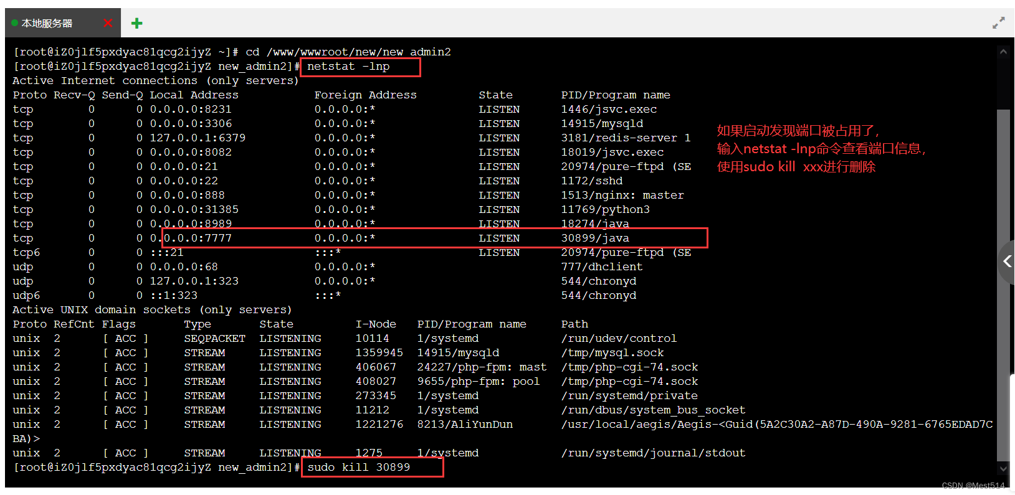Expand the side panel using left chevron
The image size is (1015, 495).
pyautogui.click(x=1007, y=262)
